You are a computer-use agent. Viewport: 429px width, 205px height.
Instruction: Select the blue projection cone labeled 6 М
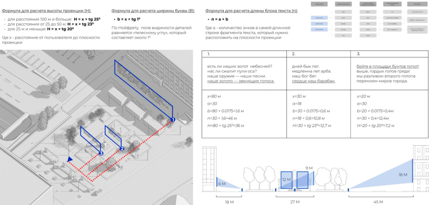tap(228, 184)
